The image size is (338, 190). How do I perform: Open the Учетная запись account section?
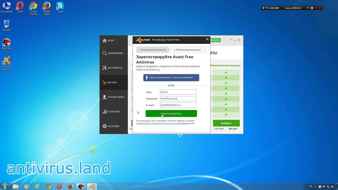click(x=114, y=97)
